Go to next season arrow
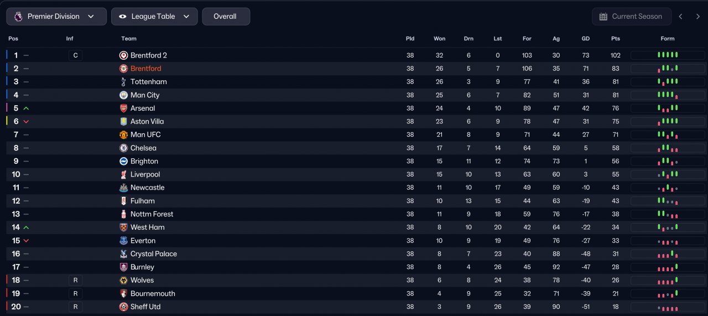Image resolution: width=708 pixels, height=316 pixels. tap(697, 17)
